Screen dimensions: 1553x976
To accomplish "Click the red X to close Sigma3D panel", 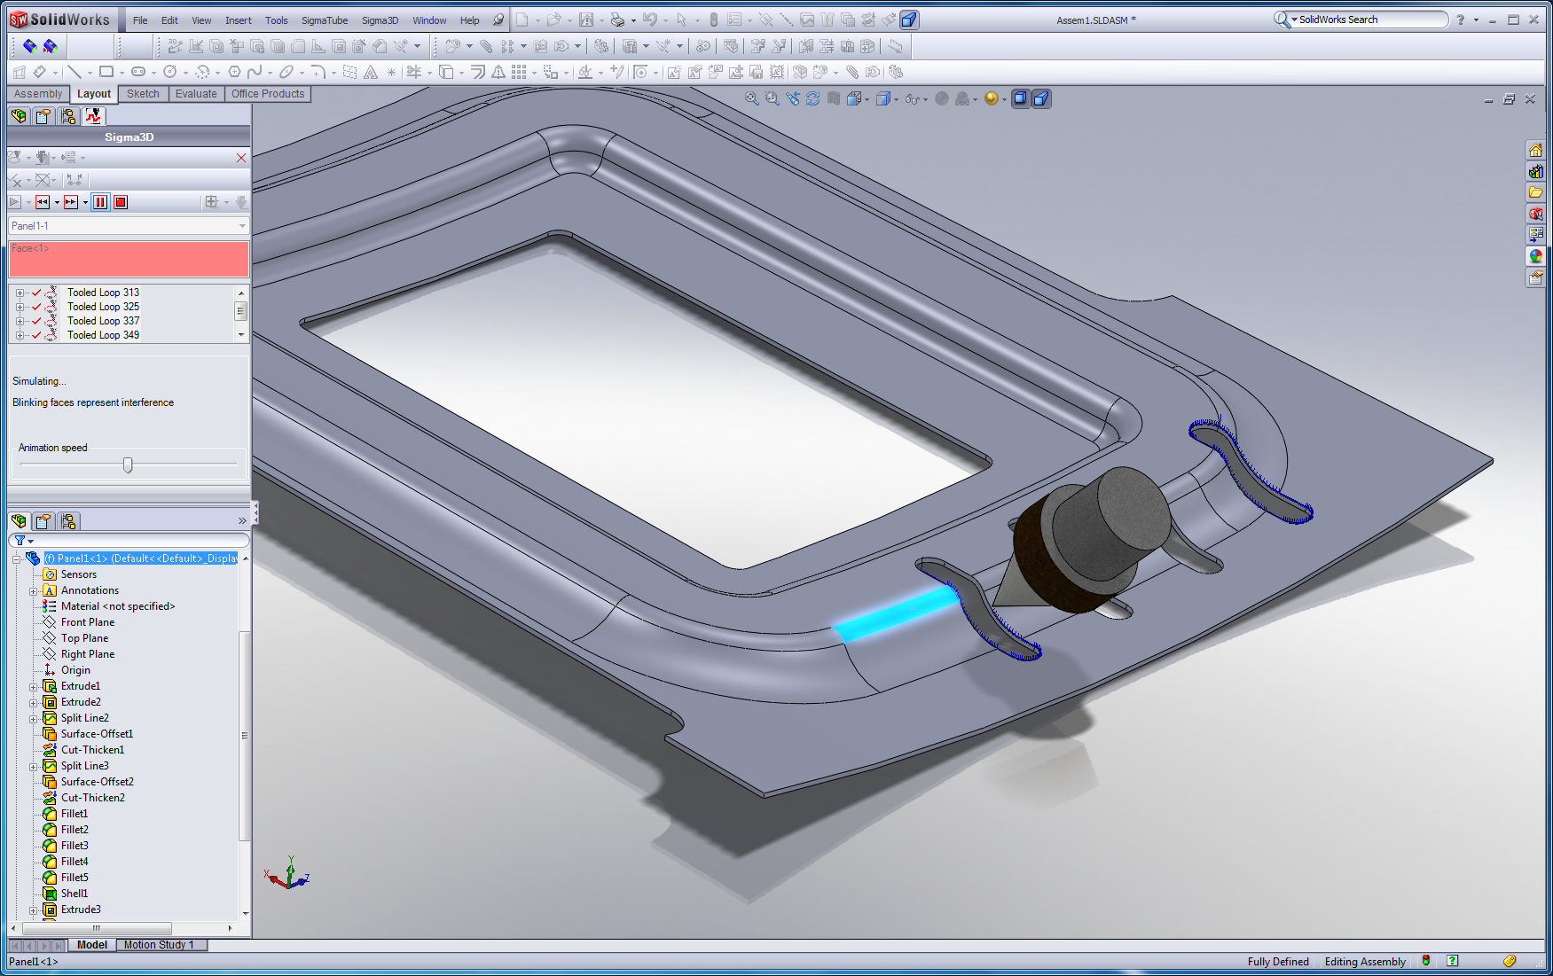I will point(241,158).
